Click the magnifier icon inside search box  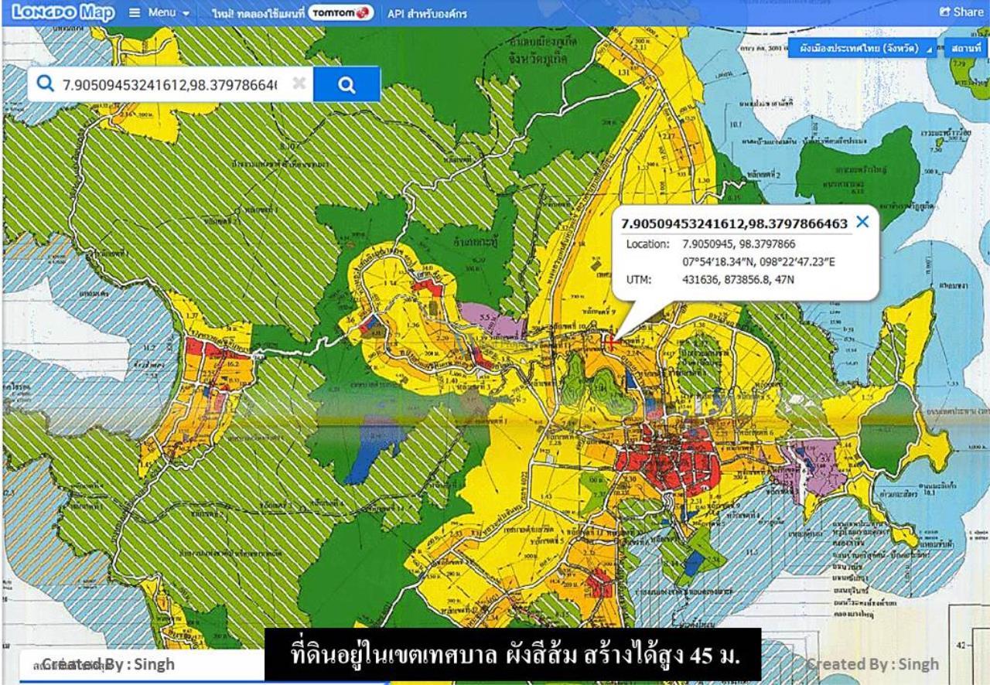[x=46, y=84]
